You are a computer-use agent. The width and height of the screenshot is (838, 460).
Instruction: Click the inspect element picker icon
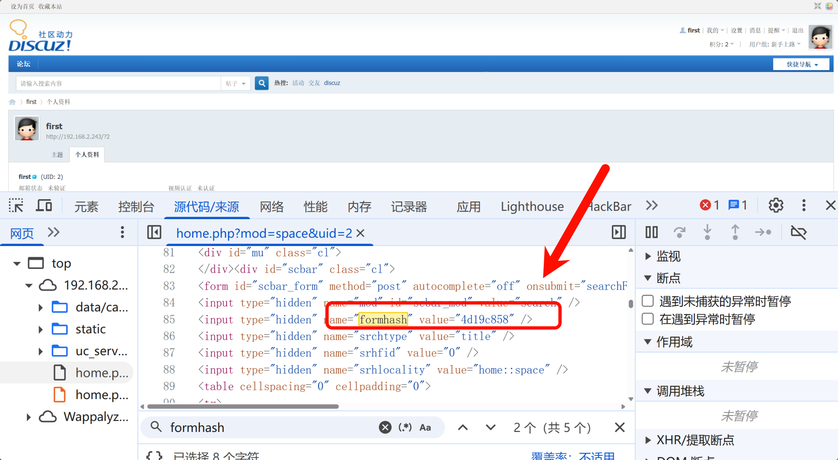click(16, 205)
